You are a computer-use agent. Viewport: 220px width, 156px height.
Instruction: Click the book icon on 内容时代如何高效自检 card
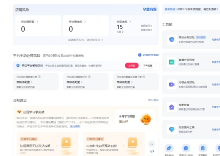point(132,143)
